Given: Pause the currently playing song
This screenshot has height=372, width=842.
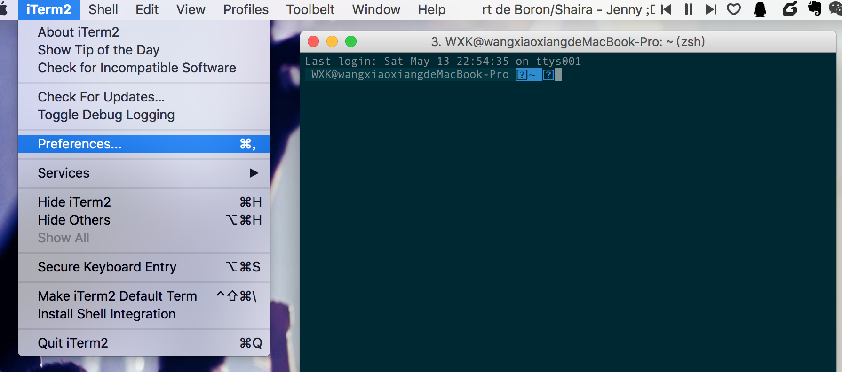Looking at the screenshot, I should pyautogui.click(x=689, y=9).
